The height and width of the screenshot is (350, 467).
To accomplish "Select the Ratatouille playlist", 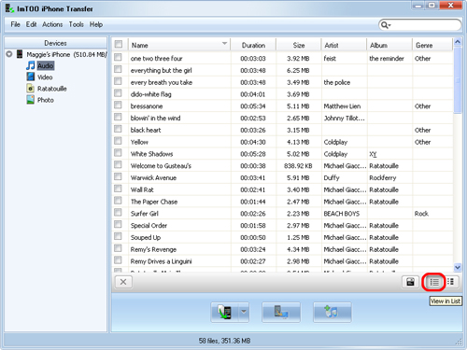I will tap(52, 89).
